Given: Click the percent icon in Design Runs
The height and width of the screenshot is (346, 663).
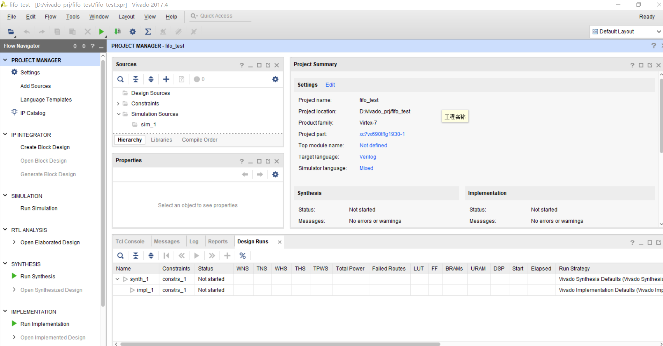Looking at the screenshot, I should click(x=243, y=256).
